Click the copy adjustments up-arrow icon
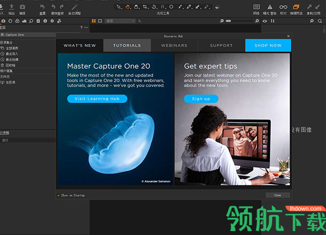326x235 pixels. [x=309, y=7]
